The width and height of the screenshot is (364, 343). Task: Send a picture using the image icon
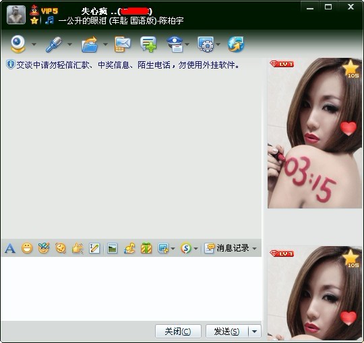[113, 248]
